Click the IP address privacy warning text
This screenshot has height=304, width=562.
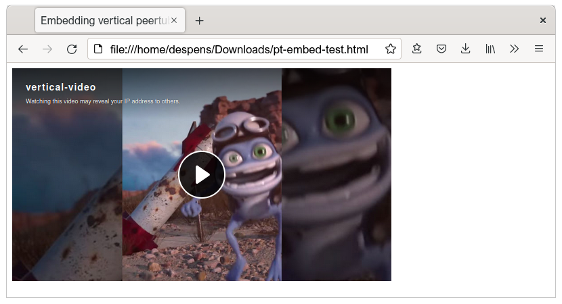pyautogui.click(x=103, y=101)
